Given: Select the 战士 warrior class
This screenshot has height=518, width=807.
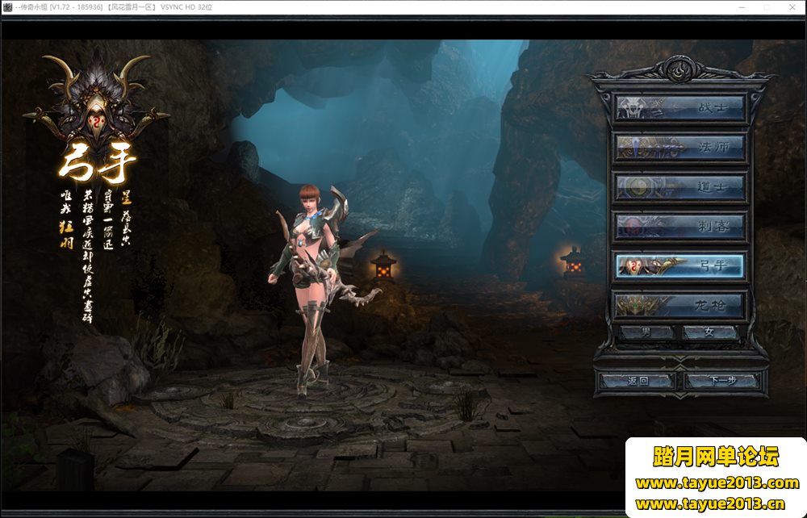Looking at the screenshot, I should 679,108.
